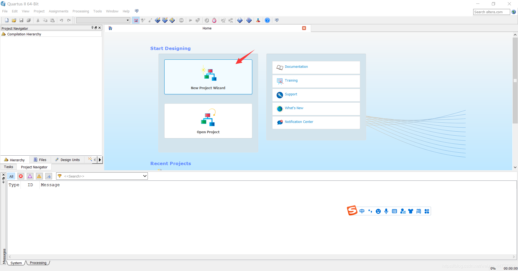
Task: Open the Window menu
Action: pos(112,11)
